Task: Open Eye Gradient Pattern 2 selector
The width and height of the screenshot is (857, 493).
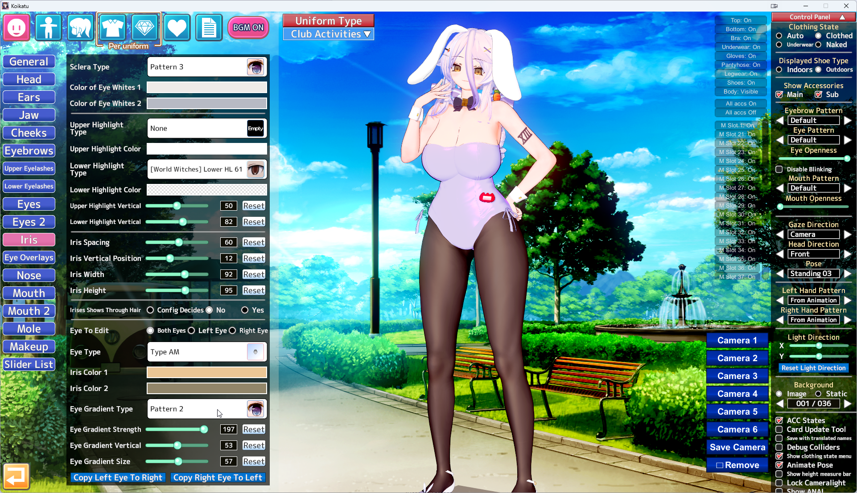Action: [207, 409]
